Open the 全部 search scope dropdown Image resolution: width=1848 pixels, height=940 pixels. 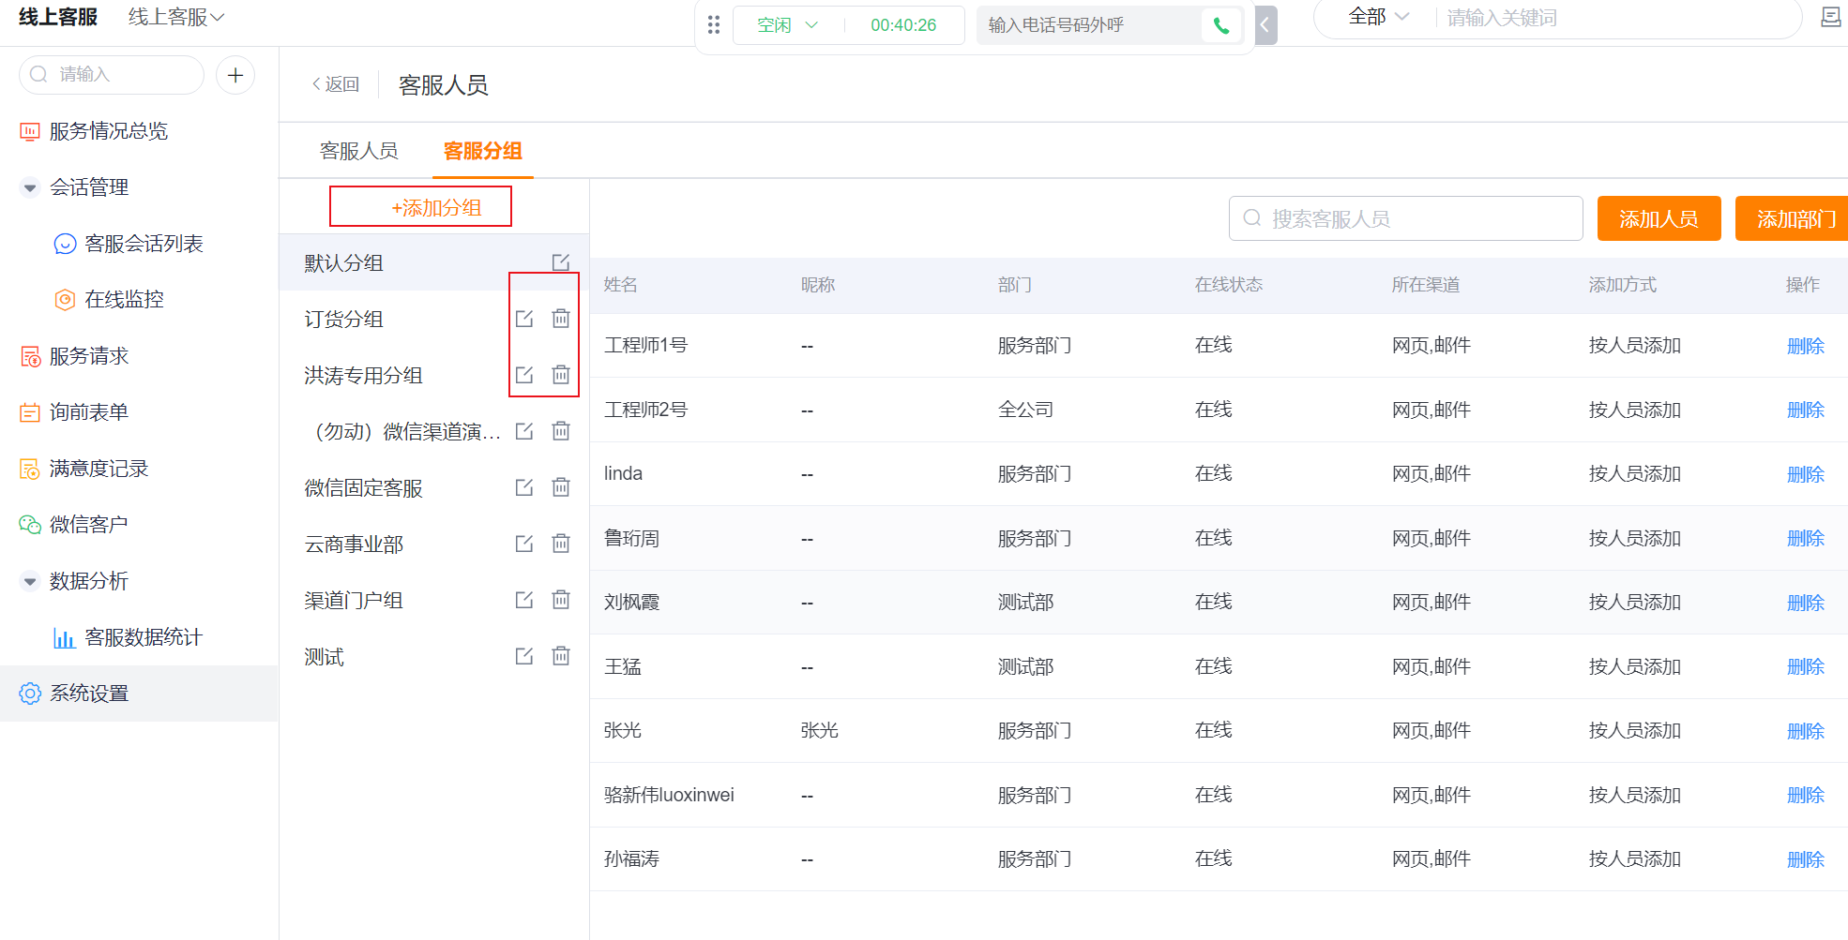click(x=1378, y=17)
